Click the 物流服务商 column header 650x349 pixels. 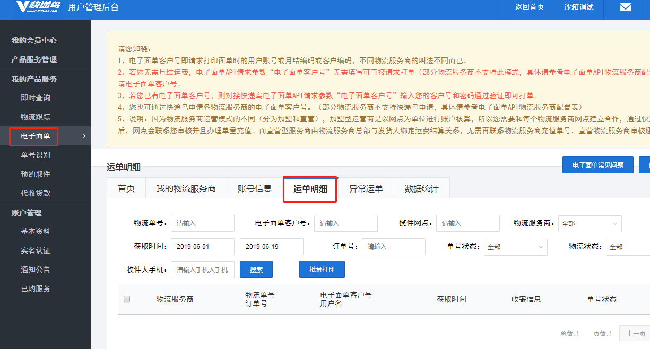175,299
